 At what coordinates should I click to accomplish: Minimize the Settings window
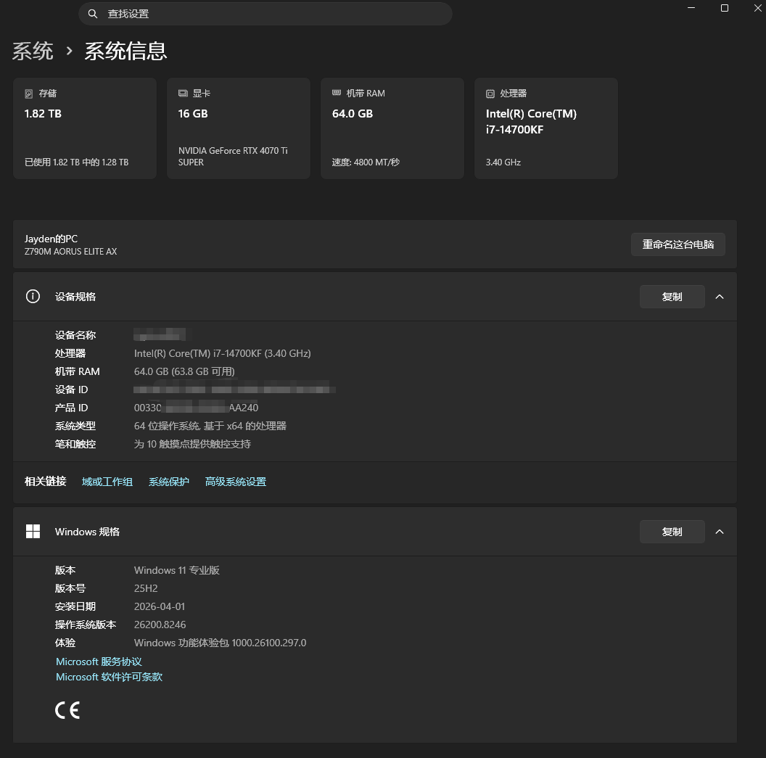click(691, 8)
